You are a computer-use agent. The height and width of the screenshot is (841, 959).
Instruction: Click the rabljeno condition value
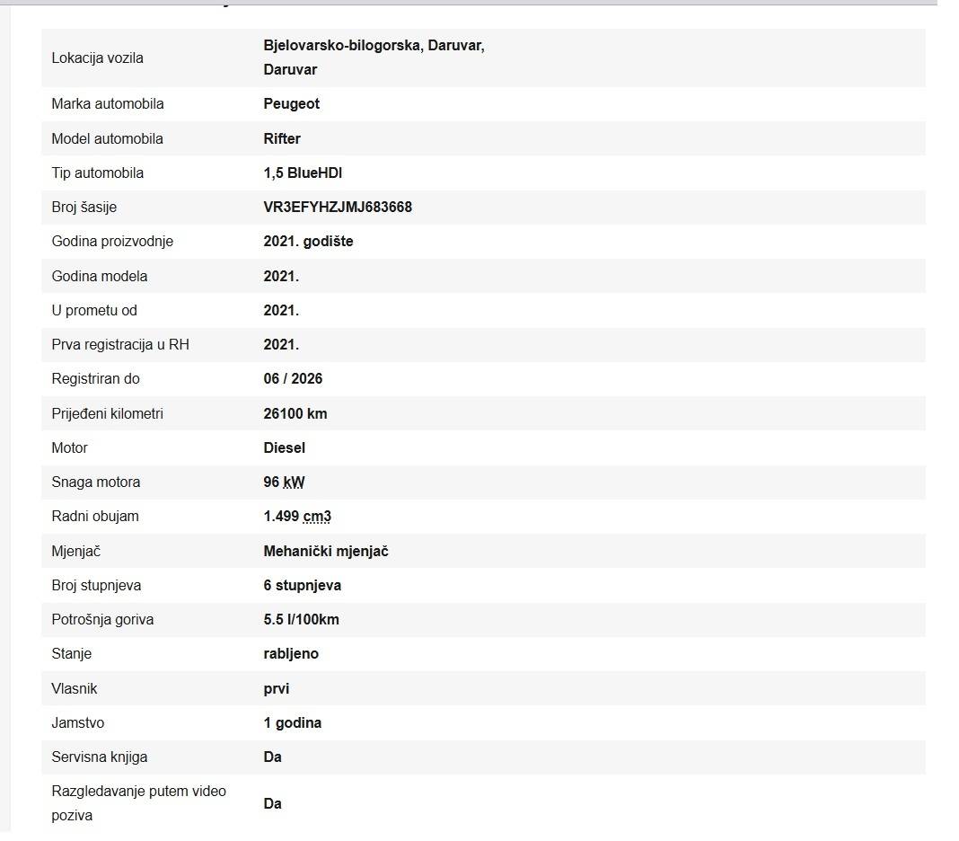click(291, 654)
